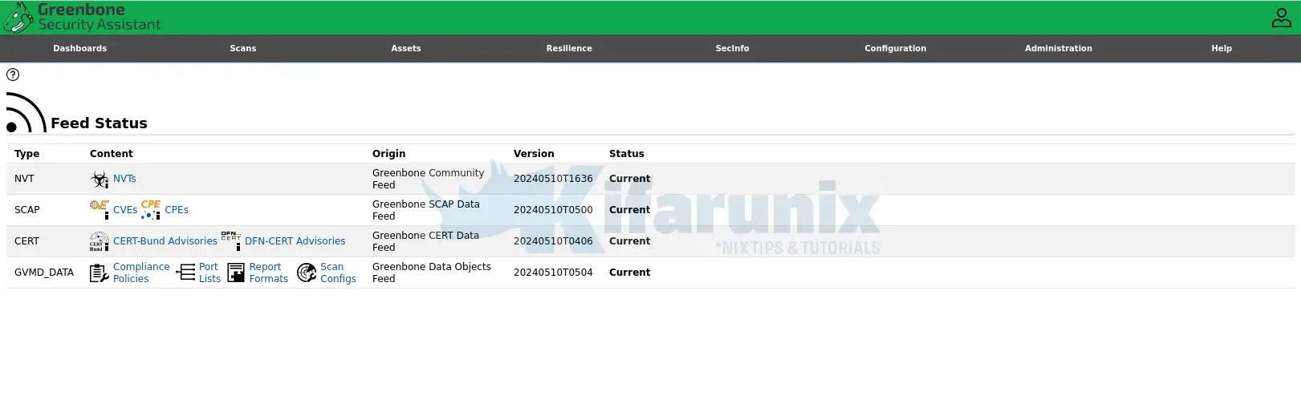Open the CERT-Bund Advisories link
Screen dimensions: 1301x412
165,241
